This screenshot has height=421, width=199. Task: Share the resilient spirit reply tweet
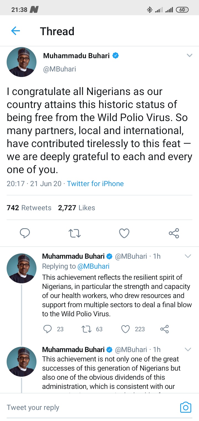(x=164, y=329)
